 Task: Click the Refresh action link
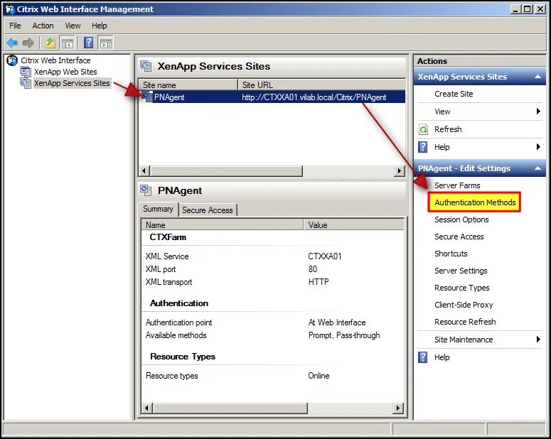tap(448, 129)
